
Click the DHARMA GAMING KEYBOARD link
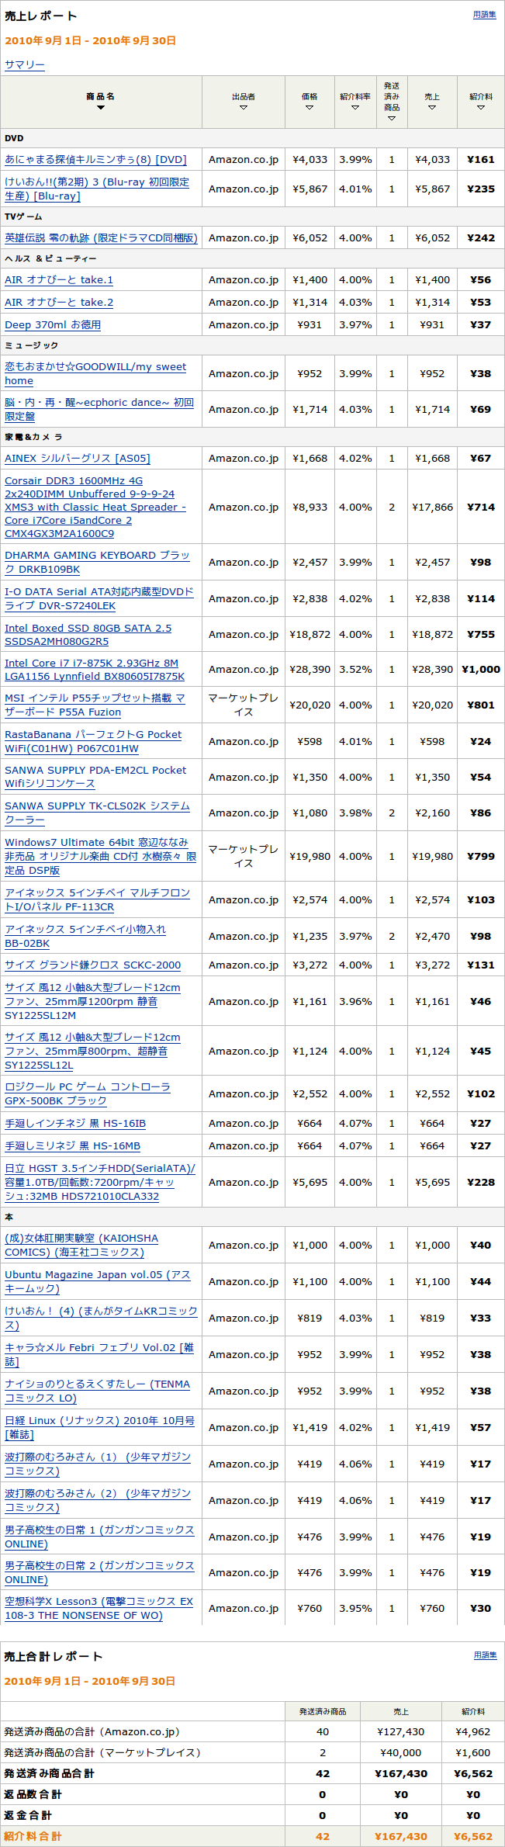(x=97, y=562)
